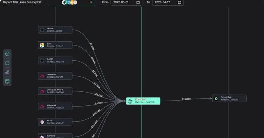
Task: Select the Uniswap V3 0x68b3...65fc45 node
Action: (x=55, y=76)
